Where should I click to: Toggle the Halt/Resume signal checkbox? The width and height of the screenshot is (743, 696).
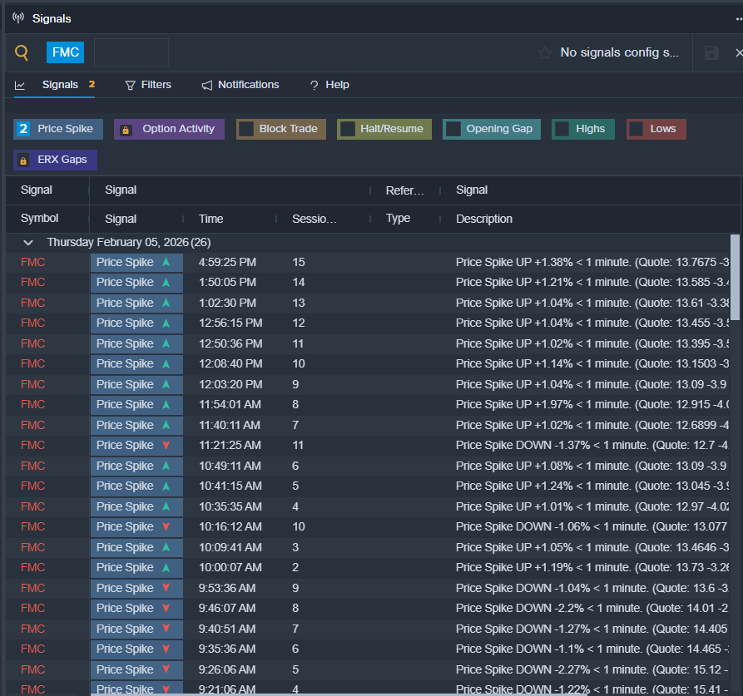pyautogui.click(x=348, y=129)
